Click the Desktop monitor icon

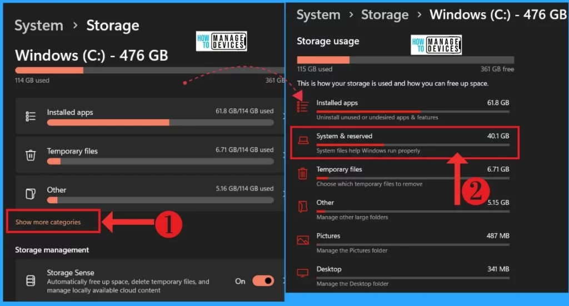click(x=303, y=273)
